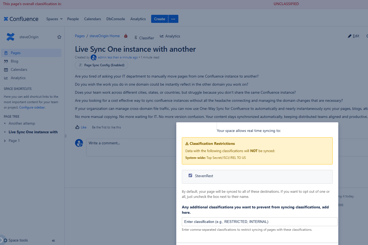Viewport: 368px width, 245px height.
Task: Open the DbConsole menu
Action: tap(116, 19)
